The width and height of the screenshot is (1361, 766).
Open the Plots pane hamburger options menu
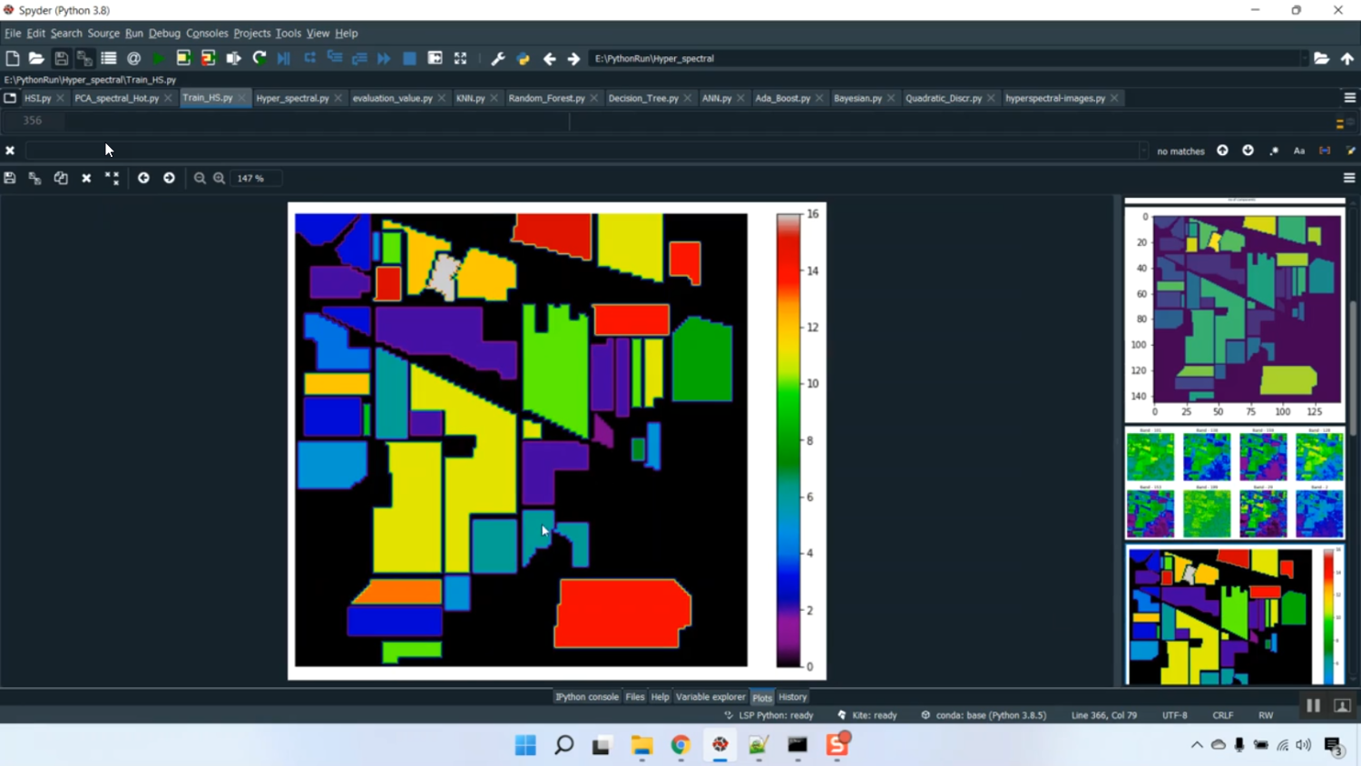tap(1348, 178)
